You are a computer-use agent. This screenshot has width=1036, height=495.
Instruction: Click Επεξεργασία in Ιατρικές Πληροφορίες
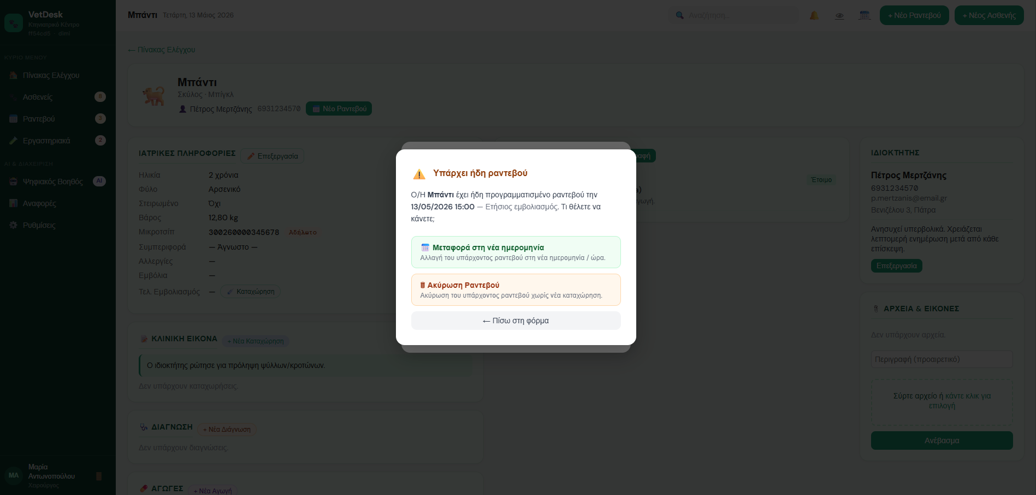273,156
